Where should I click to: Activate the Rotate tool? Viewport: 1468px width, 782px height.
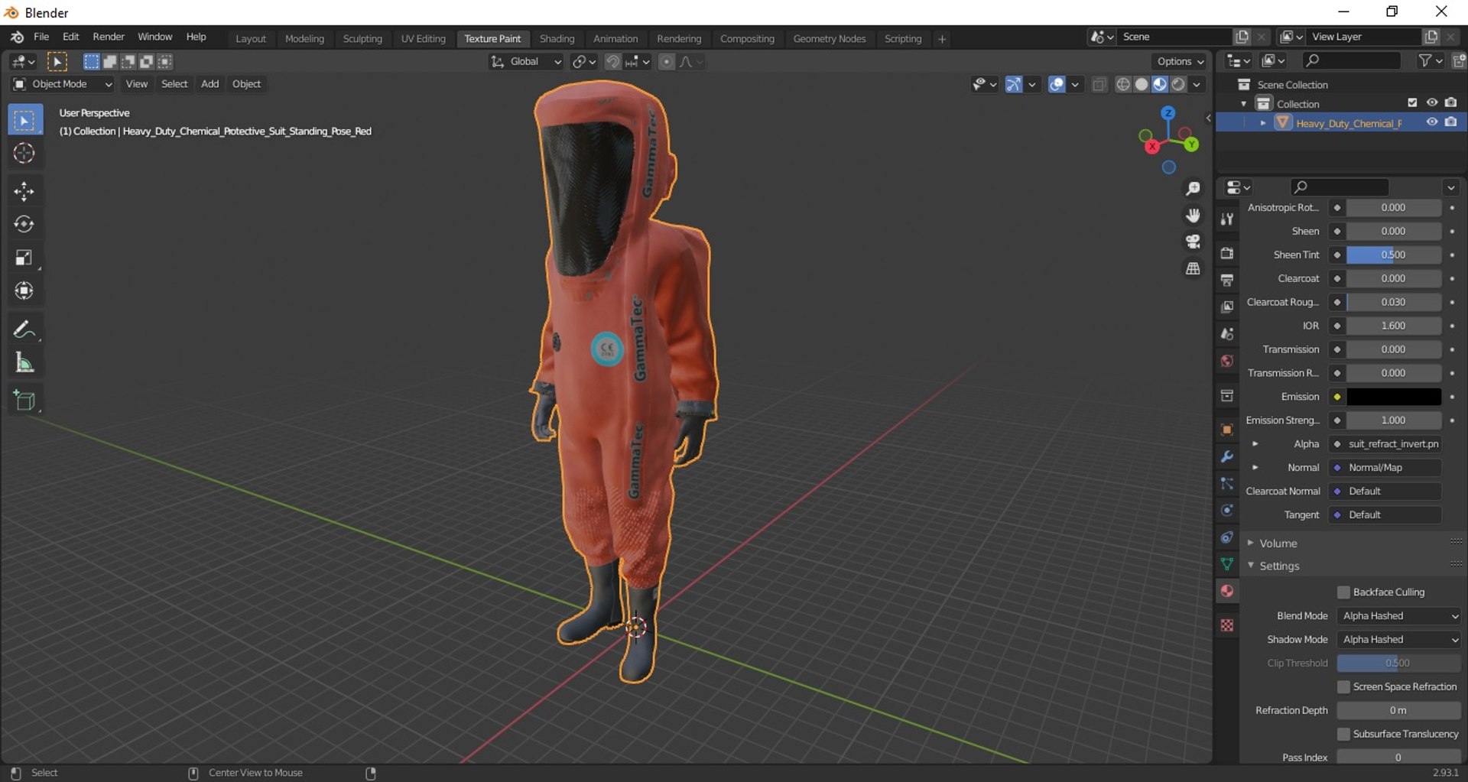[24, 224]
